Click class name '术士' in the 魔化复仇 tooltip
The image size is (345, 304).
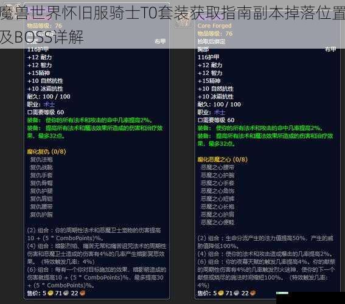(x=49, y=105)
